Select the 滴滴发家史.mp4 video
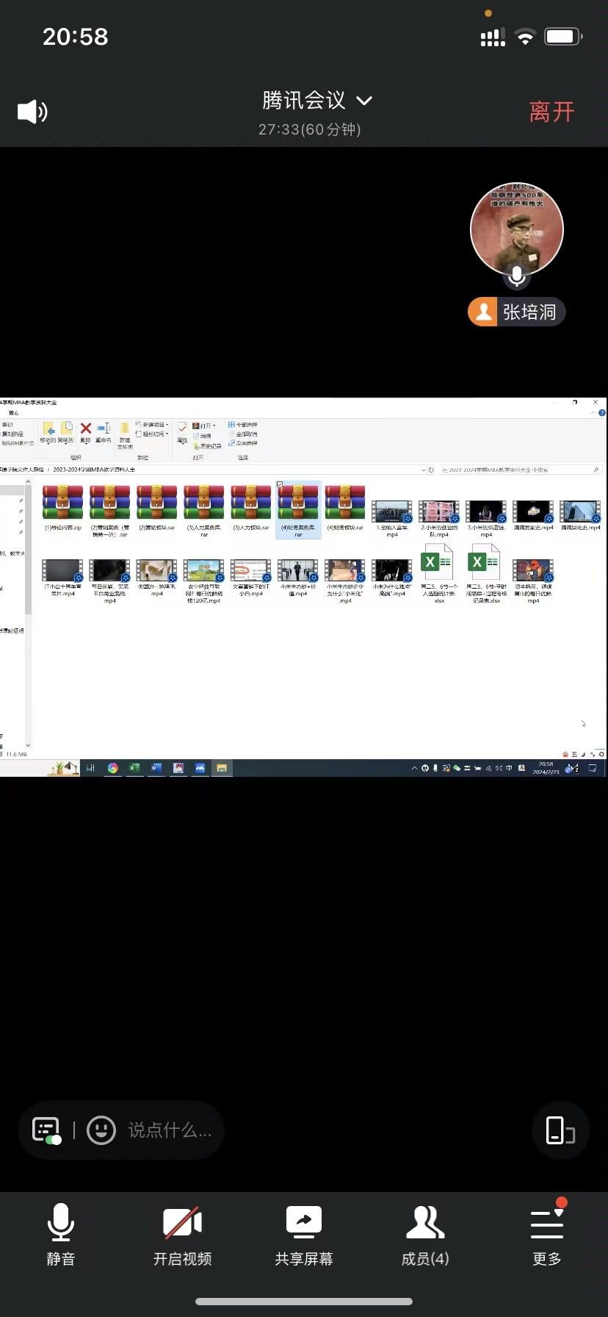The image size is (608, 1317). tap(533, 514)
